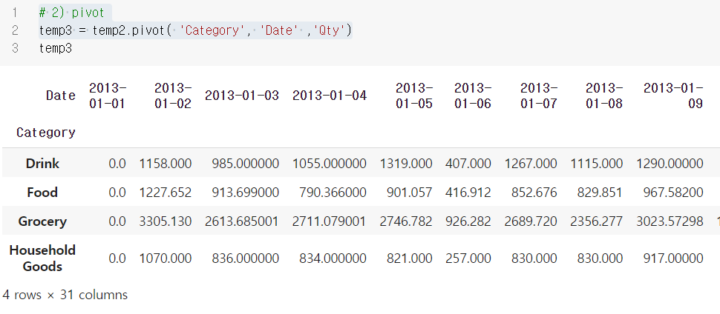
Task: Click Food value 967.58200
Action: (672, 193)
